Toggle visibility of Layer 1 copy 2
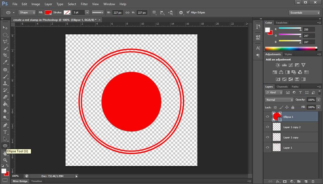 point(267,127)
